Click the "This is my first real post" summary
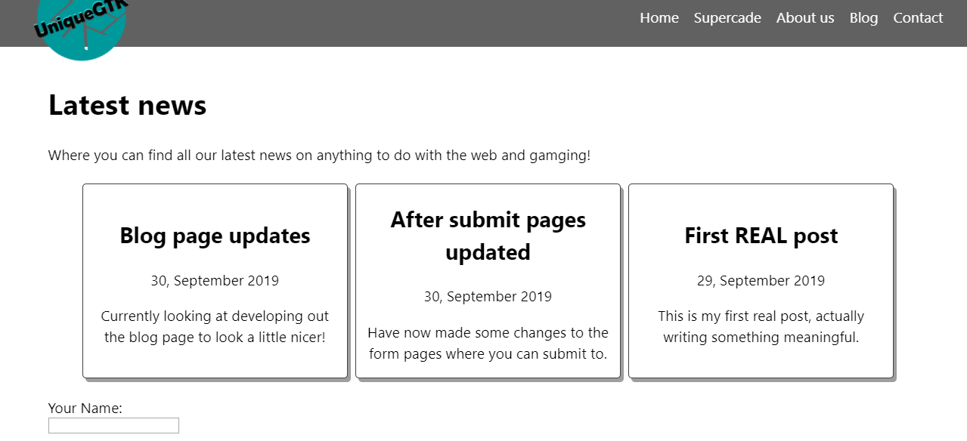This screenshot has height=441, width=967. pyautogui.click(x=761, y=326)
